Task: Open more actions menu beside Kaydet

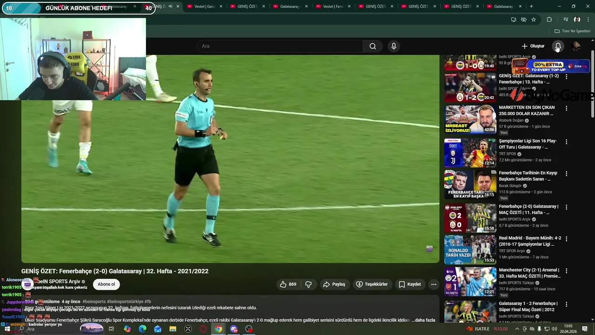Action: pyautogui.click(x=434, y=284)
